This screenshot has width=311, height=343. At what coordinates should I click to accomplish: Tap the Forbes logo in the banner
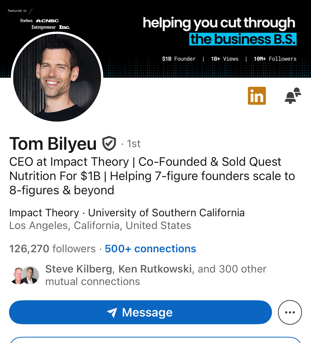(x=26, y=20)
